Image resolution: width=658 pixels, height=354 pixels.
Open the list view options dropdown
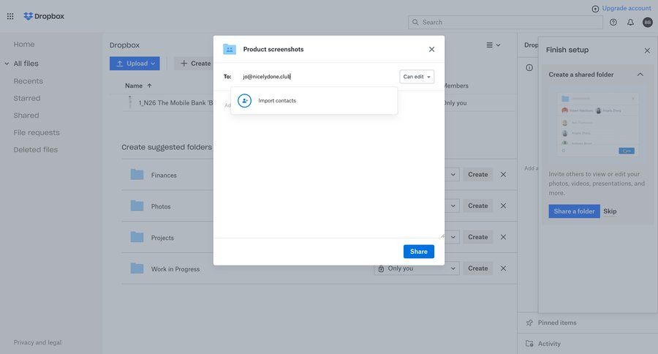(493, 45)
